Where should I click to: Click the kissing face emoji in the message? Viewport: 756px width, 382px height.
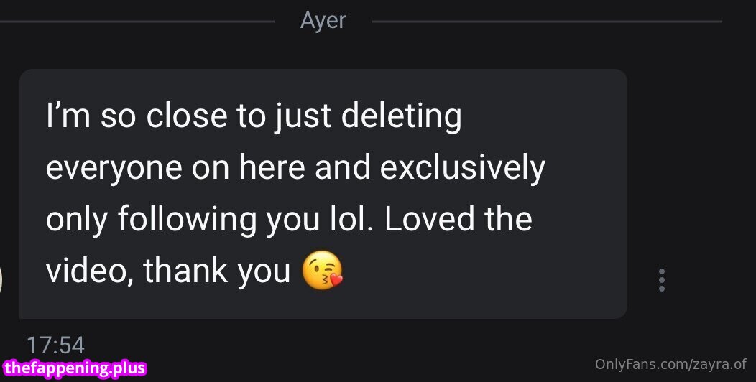point(322,273)
